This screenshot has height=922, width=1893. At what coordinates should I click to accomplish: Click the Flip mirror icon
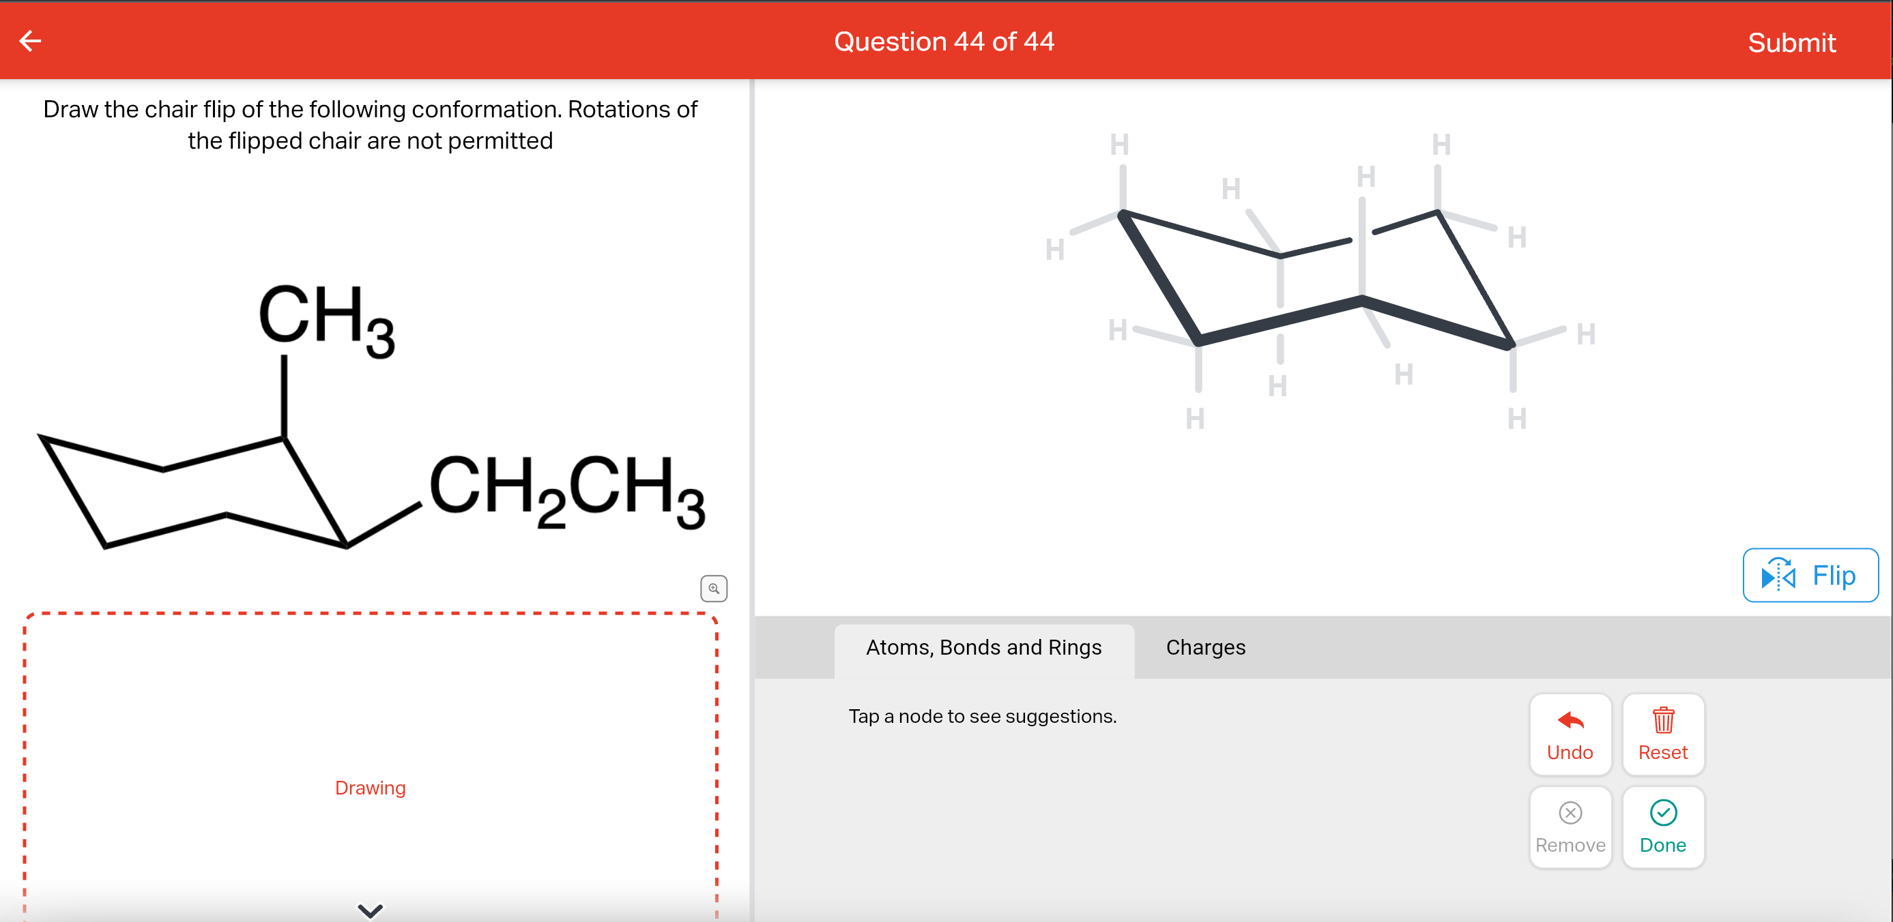coord(1779,576)
